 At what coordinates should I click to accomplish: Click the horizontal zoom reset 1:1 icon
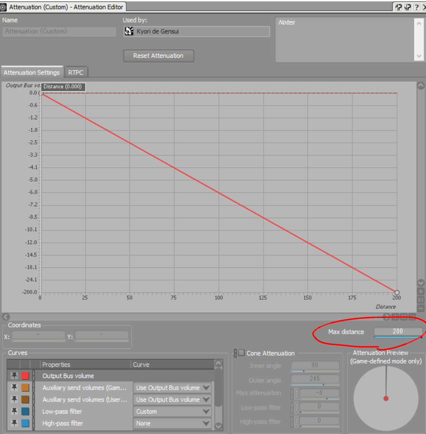coord(404,317)
